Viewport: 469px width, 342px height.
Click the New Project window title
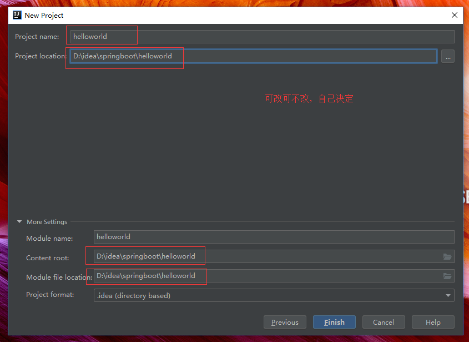pos(44,15)
